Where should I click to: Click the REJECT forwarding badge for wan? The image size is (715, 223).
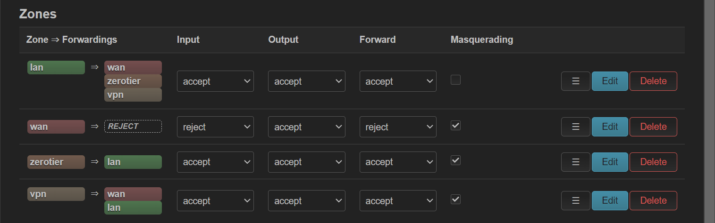tap(133, 126)
